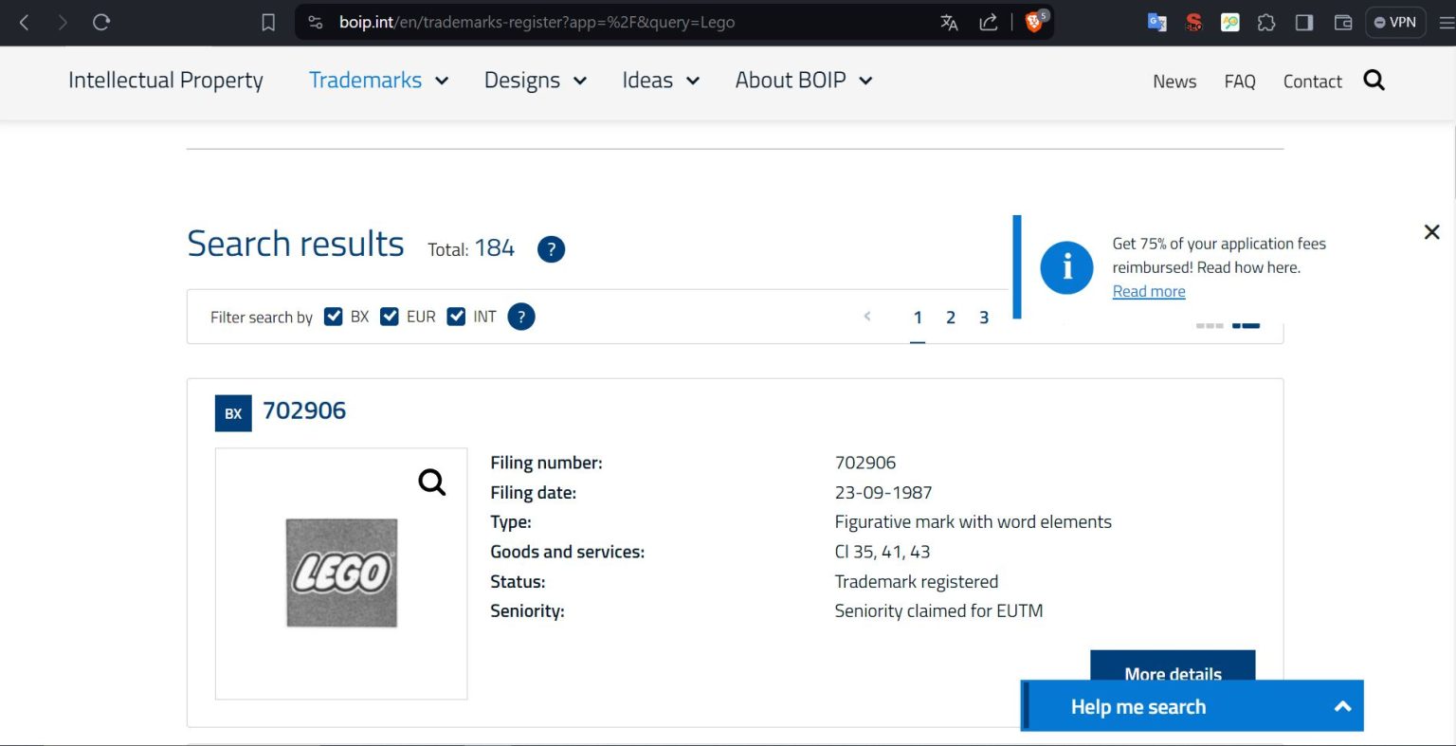This screenshot has height=746, width=1456.
Task: Go to results page 2
Action: coord(950,318)
